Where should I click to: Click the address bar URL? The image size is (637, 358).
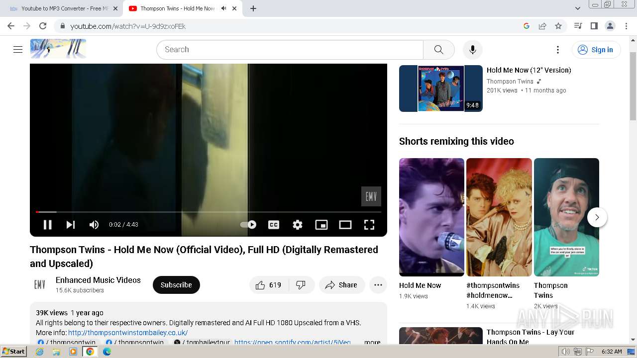click(x=128, y=26)
